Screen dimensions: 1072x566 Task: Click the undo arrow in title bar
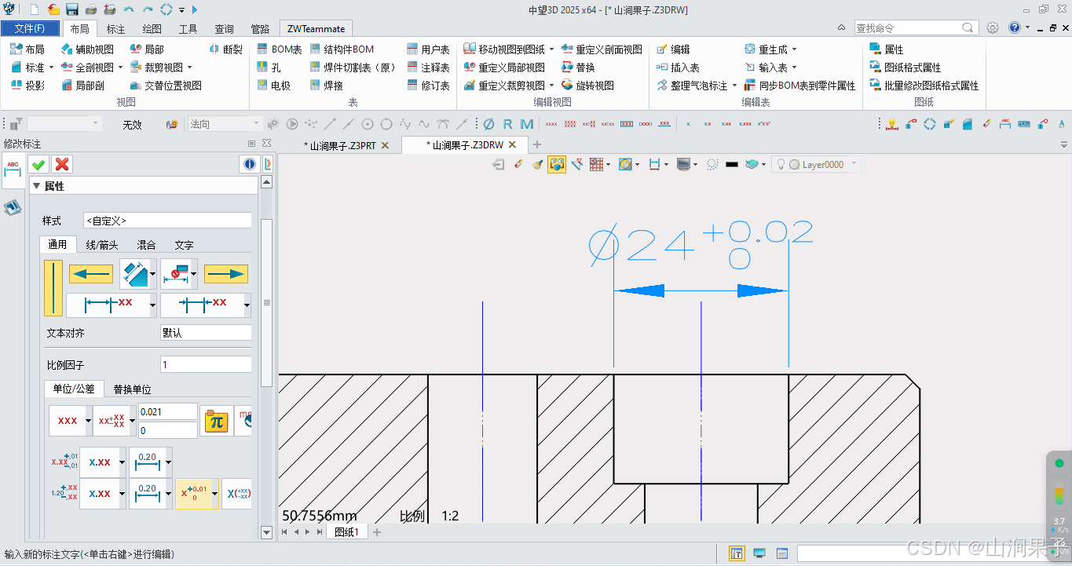(x=129, y=9)
